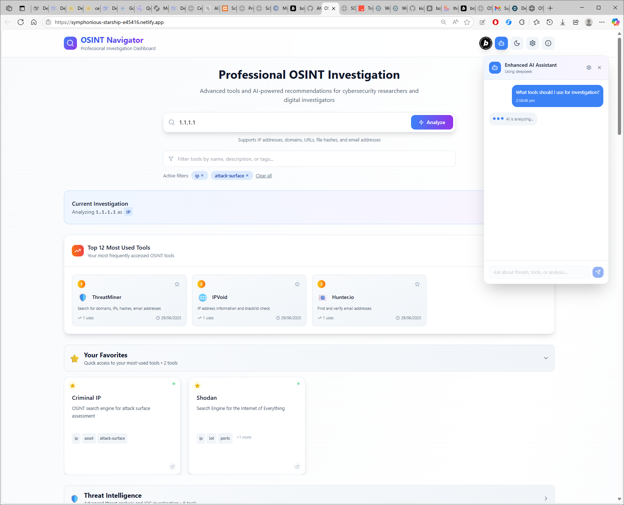Click the asset tag on Criminal IP
Viewport: 624px width, 505px height.
pos(89,438)
